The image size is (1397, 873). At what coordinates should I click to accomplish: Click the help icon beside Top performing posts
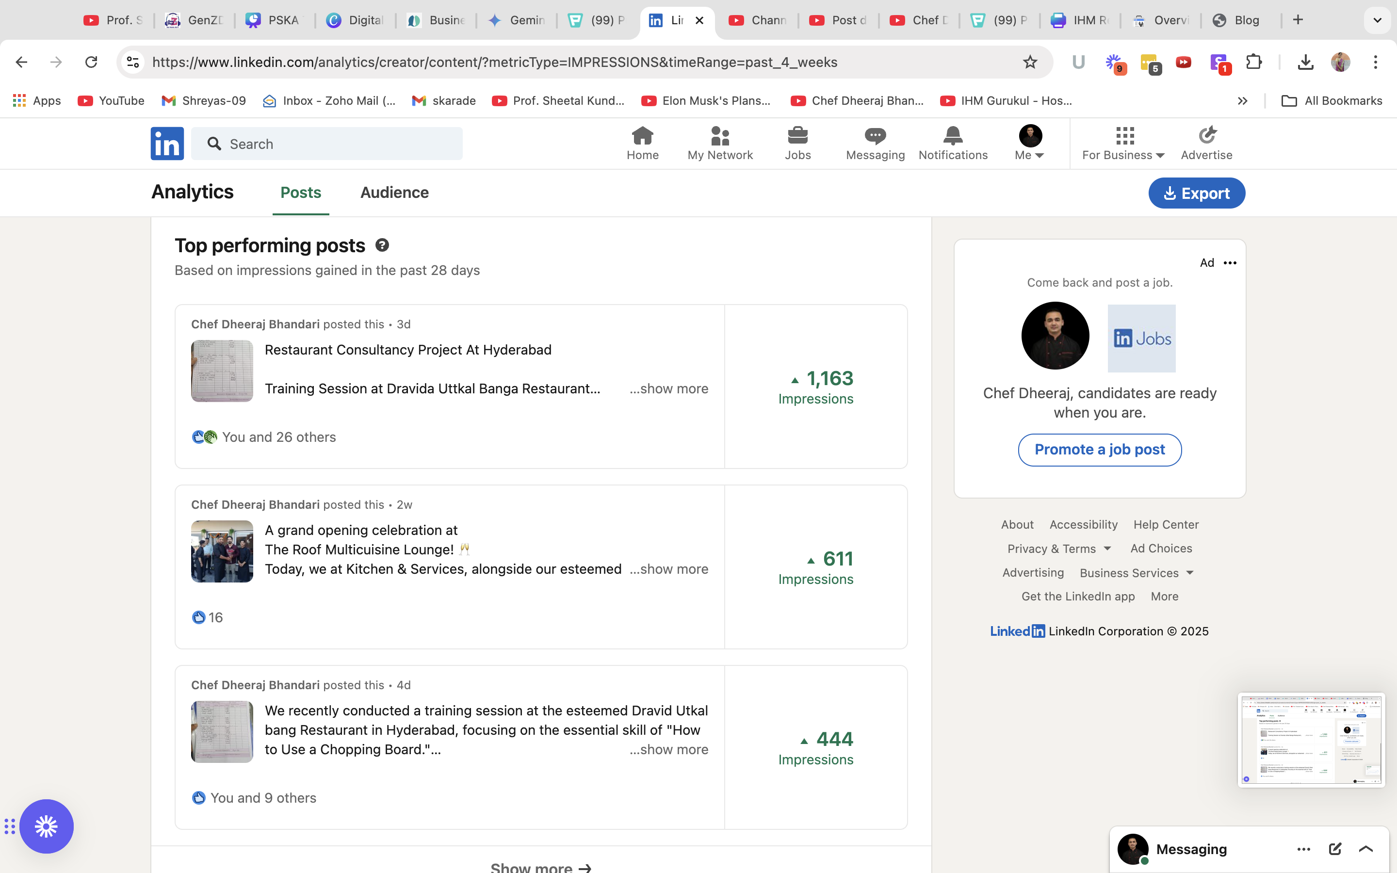point(382,245)
